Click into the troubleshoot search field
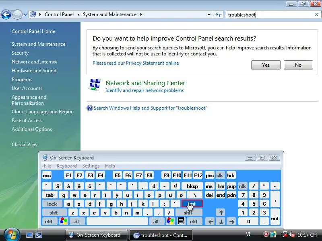The height and width of the screenshot is (241, 322). point(270,15)
